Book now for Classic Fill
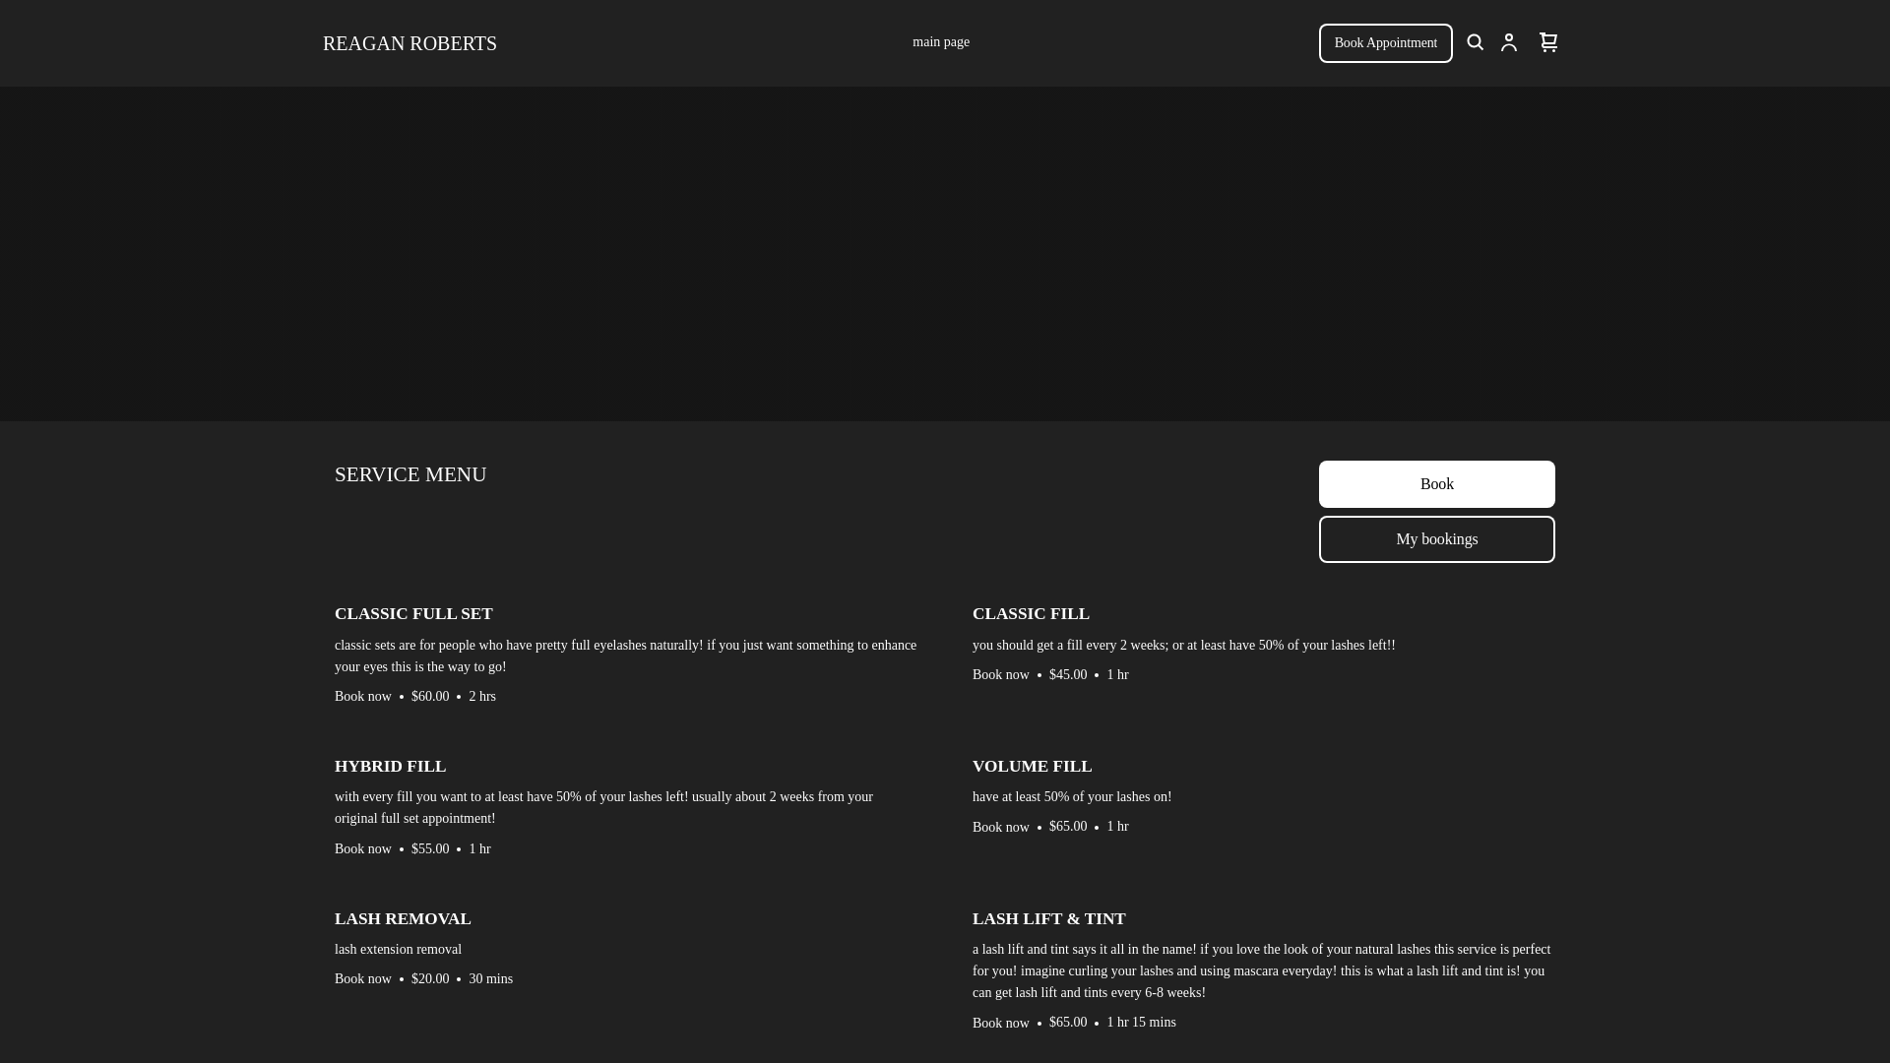 (x=1001, y=675)
